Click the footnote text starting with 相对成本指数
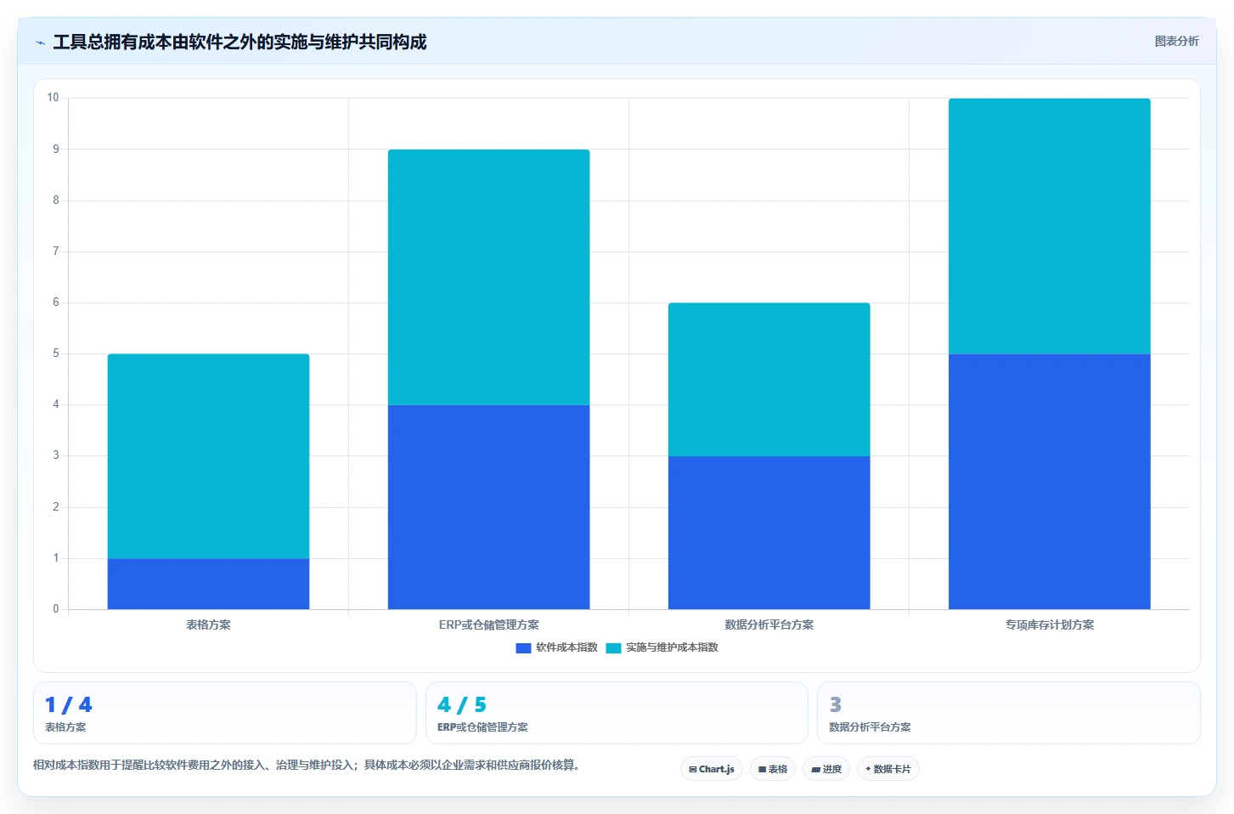The image size is (1234, 814). [x=308, y=765]
